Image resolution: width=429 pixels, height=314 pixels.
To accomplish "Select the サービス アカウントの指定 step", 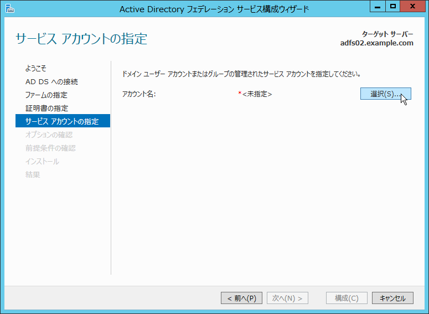I will pos(63,121).
